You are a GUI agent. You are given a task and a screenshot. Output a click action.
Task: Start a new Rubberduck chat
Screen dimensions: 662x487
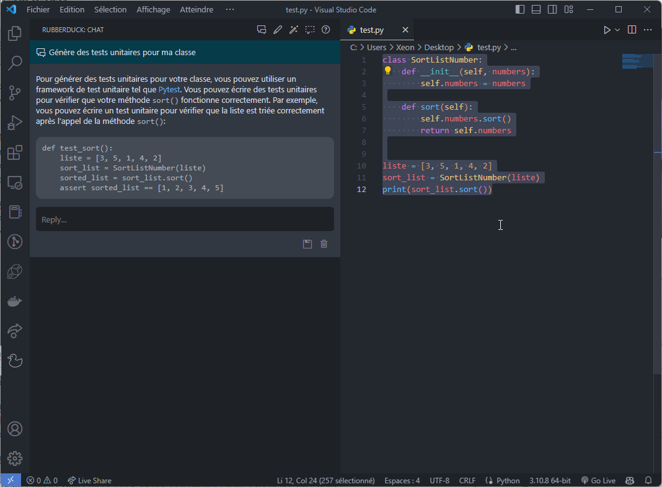(x=262, y=30)
